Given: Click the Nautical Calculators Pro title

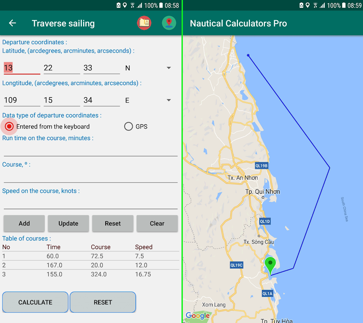Looking at the screenshot, I should click(x=238, y=23).
